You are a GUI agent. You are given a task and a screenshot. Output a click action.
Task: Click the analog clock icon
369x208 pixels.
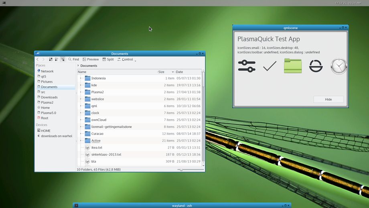[339, 66]
